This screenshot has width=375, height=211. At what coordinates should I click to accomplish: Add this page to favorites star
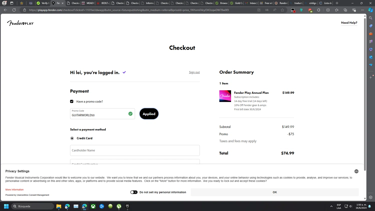coord(282,10)
